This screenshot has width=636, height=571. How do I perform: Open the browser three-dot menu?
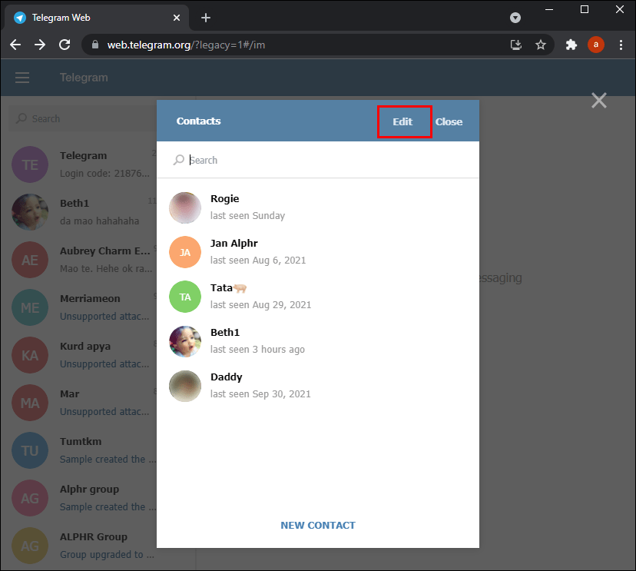click(x=621, y=45)
